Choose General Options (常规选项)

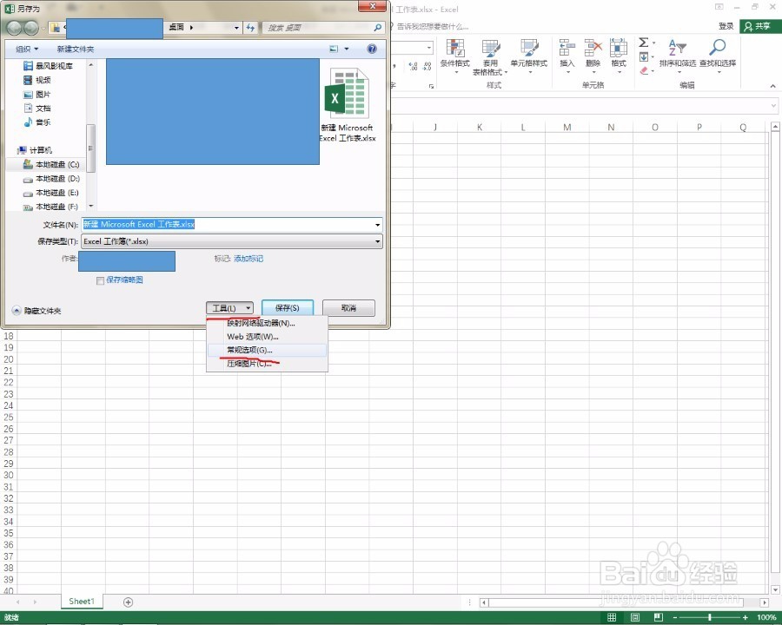click(x=268, y=350)
